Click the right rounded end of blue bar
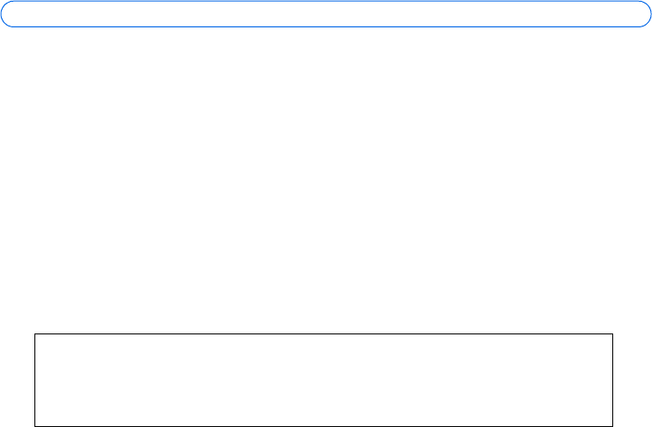Viewport: 652px width, 427px height. click(x=644, y=14)
